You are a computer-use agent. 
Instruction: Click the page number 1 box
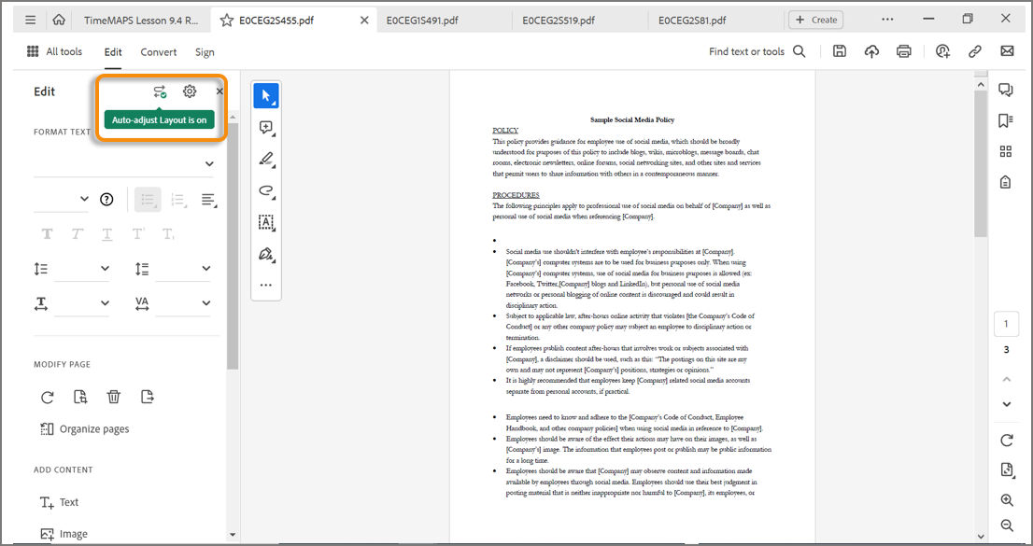1006,323
